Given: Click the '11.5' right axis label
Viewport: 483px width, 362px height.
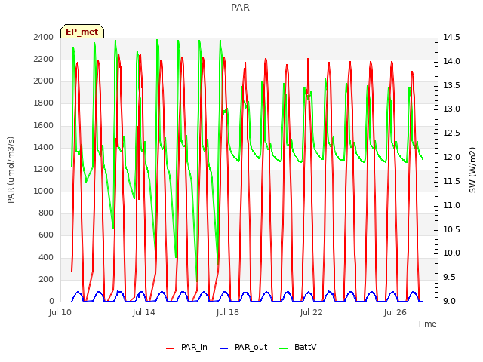Looking at the screenshot, I should pos(451,181).
